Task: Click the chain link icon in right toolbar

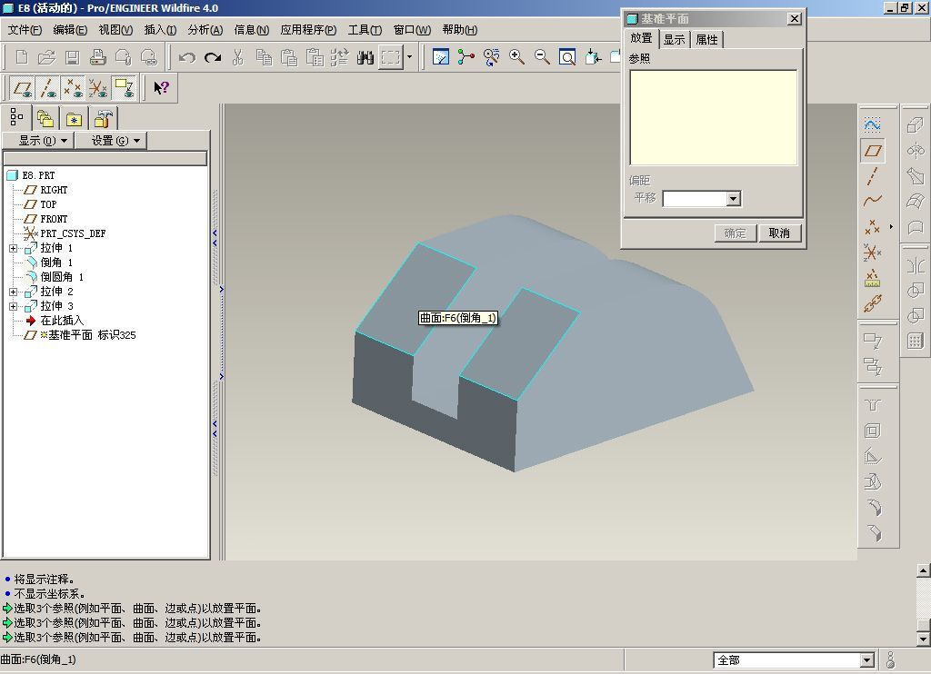Action: [872, 303]
